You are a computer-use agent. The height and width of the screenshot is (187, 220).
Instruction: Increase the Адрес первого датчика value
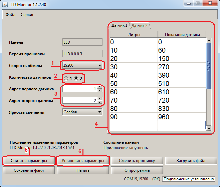[x=99, y=87]
